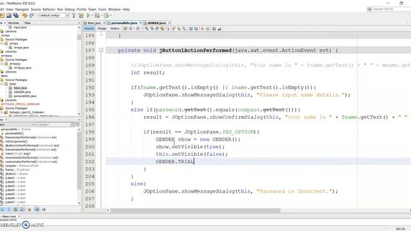
Task: Click the Clean and Build icon
Action: pos(81,15)
